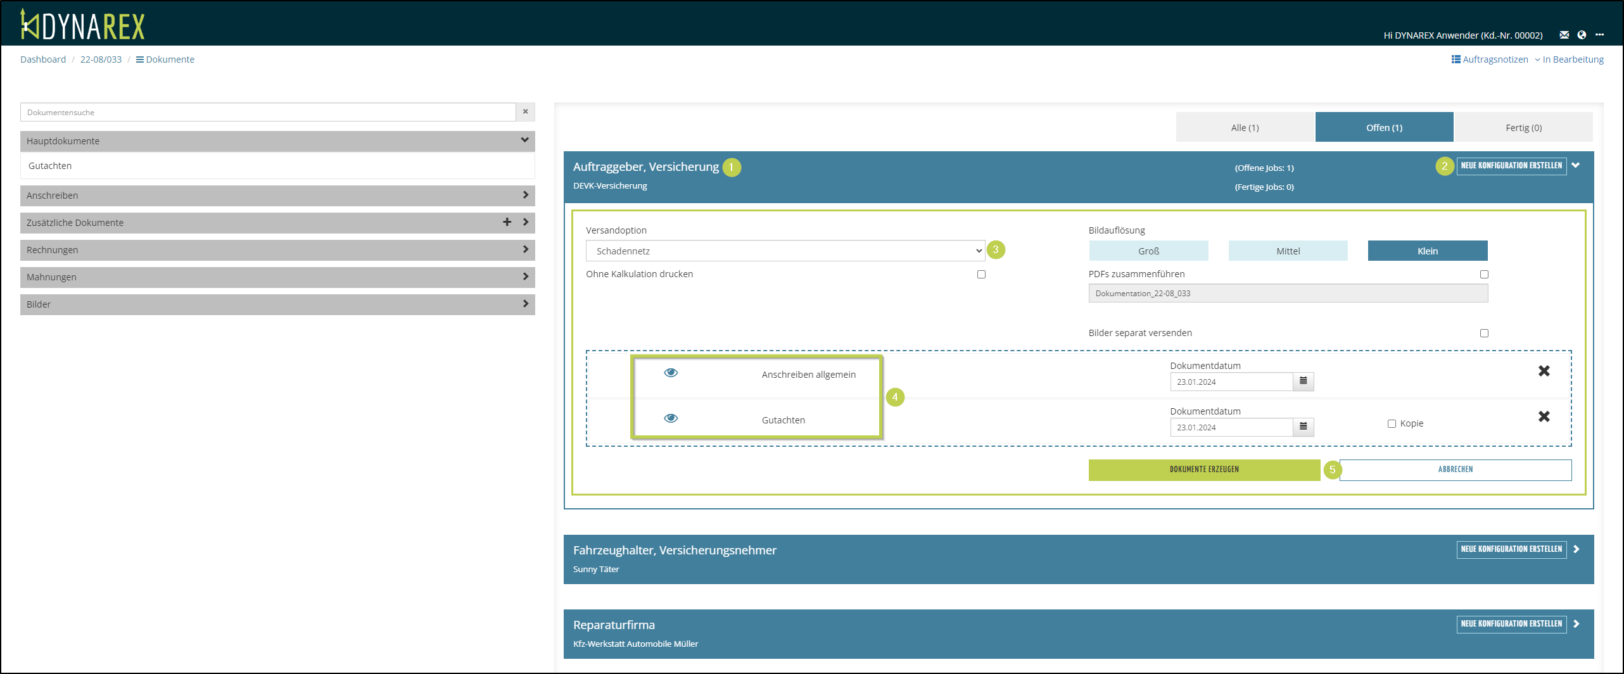Add a document via Zusätzliche Dokumente plus icon
The width and height of the screenshot is (1624, 674).
tap(507, 222)
